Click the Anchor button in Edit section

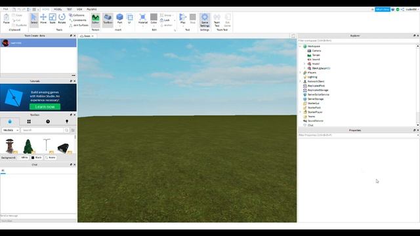pyautogui.click(x=166, y=25)
